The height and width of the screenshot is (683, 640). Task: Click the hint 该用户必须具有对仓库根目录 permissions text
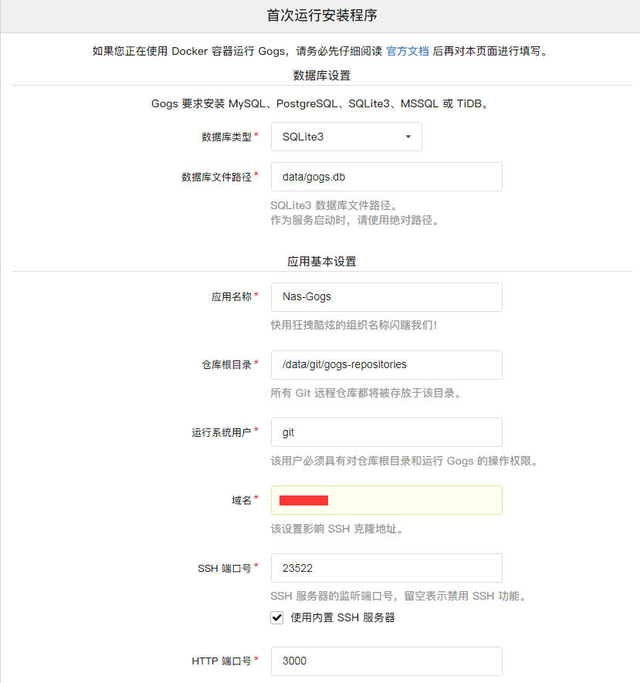pos(406,461)
